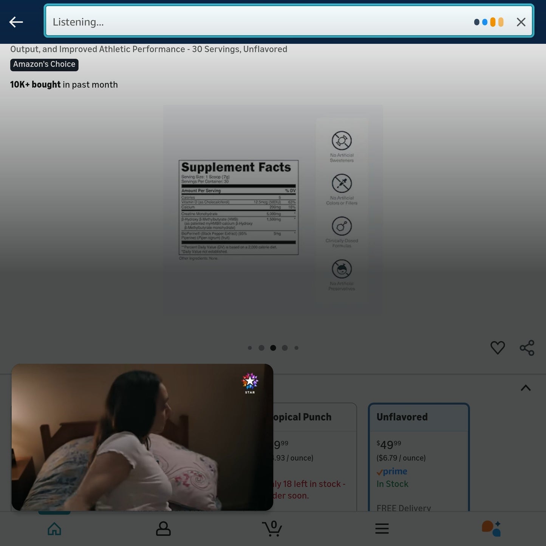
Task: Select the Unflavored option card
Action: [419, 457]
